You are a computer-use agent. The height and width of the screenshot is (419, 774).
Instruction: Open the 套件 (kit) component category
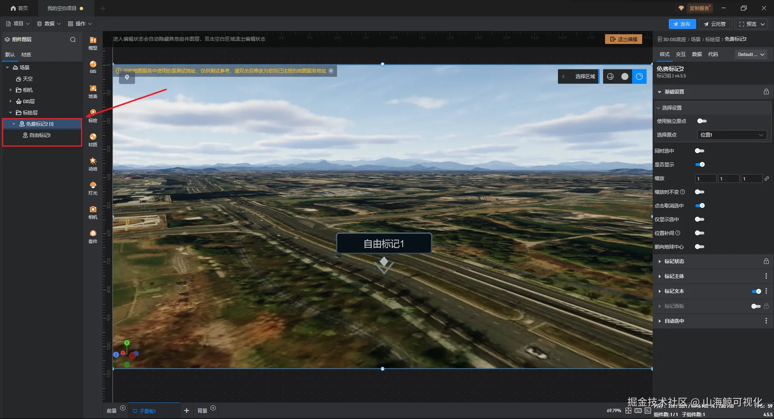click(x=93, y=236)
